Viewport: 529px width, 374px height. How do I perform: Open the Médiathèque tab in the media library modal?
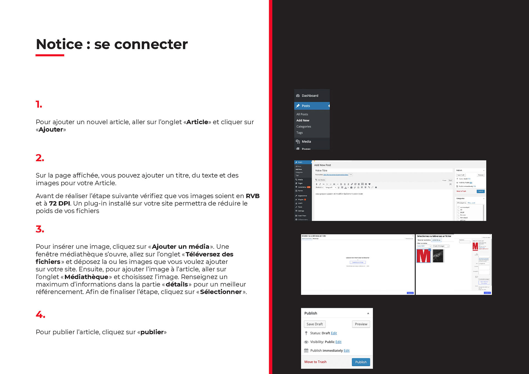click(x=436, y=240)
